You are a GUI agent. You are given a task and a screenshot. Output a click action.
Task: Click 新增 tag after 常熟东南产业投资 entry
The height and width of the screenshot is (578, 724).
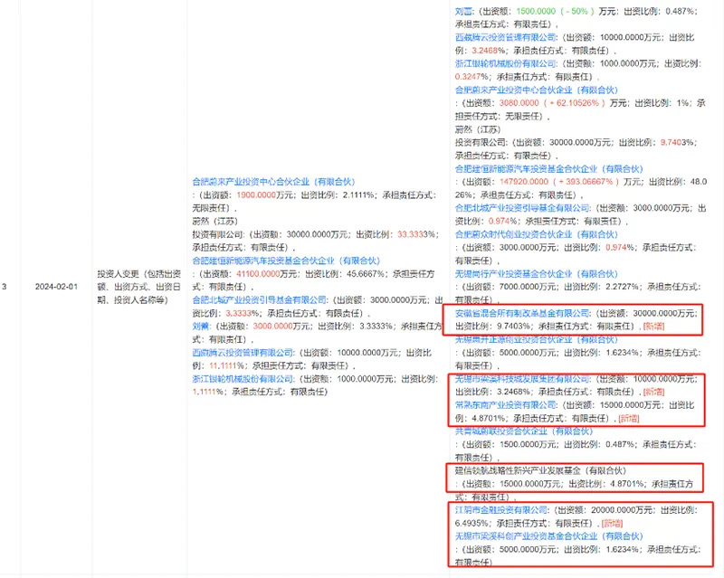(x=629, y=418)
